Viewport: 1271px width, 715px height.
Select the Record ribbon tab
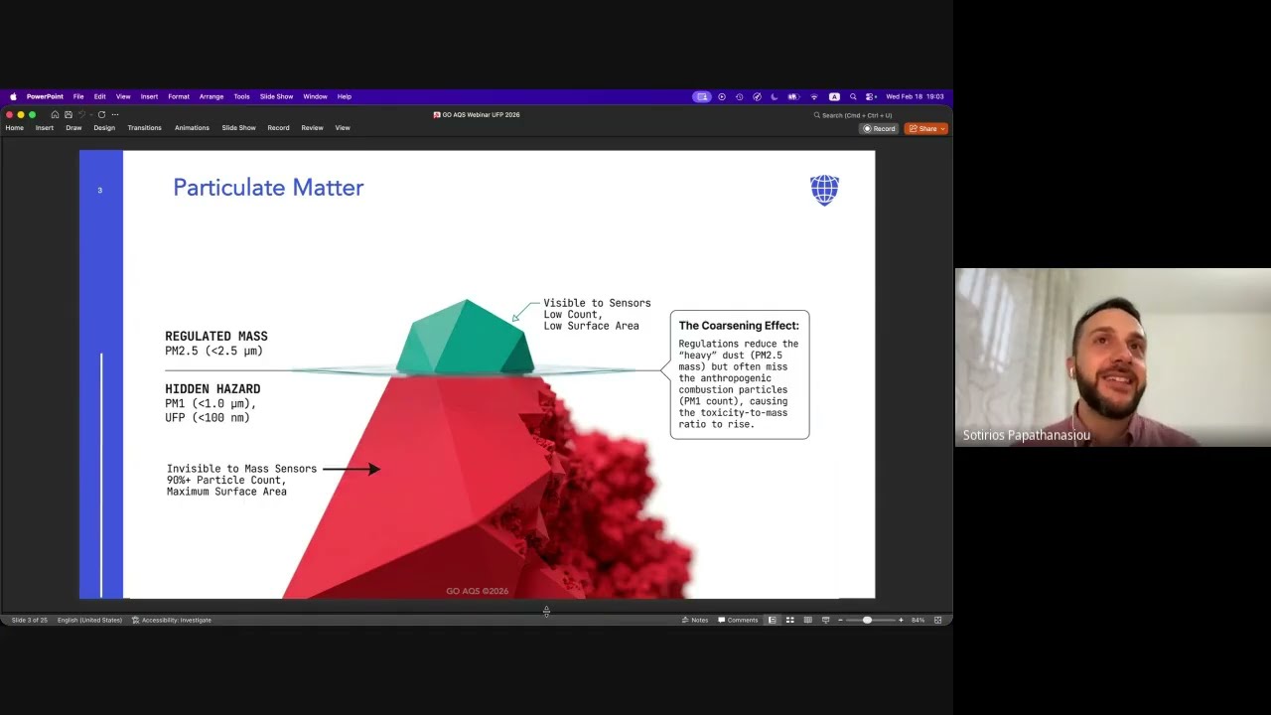[278, 128]
